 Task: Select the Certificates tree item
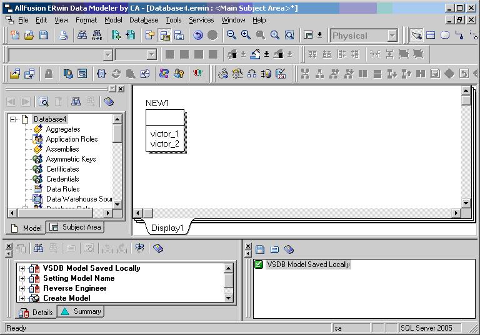pos(62,169)
